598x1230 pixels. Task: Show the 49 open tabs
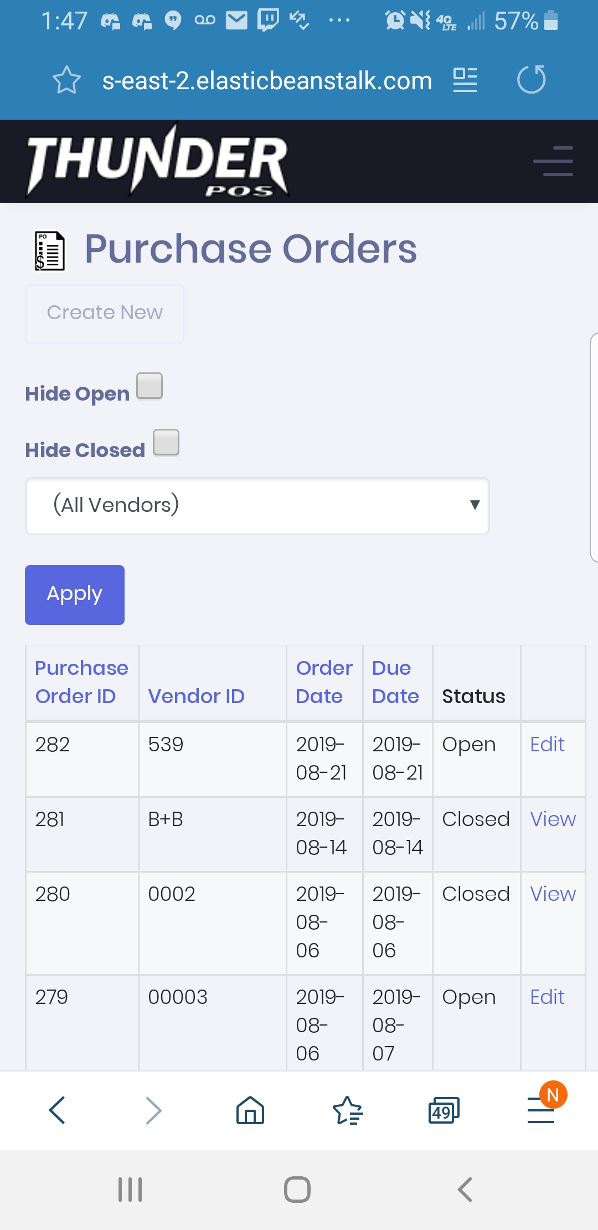[x=444, y=1110]
